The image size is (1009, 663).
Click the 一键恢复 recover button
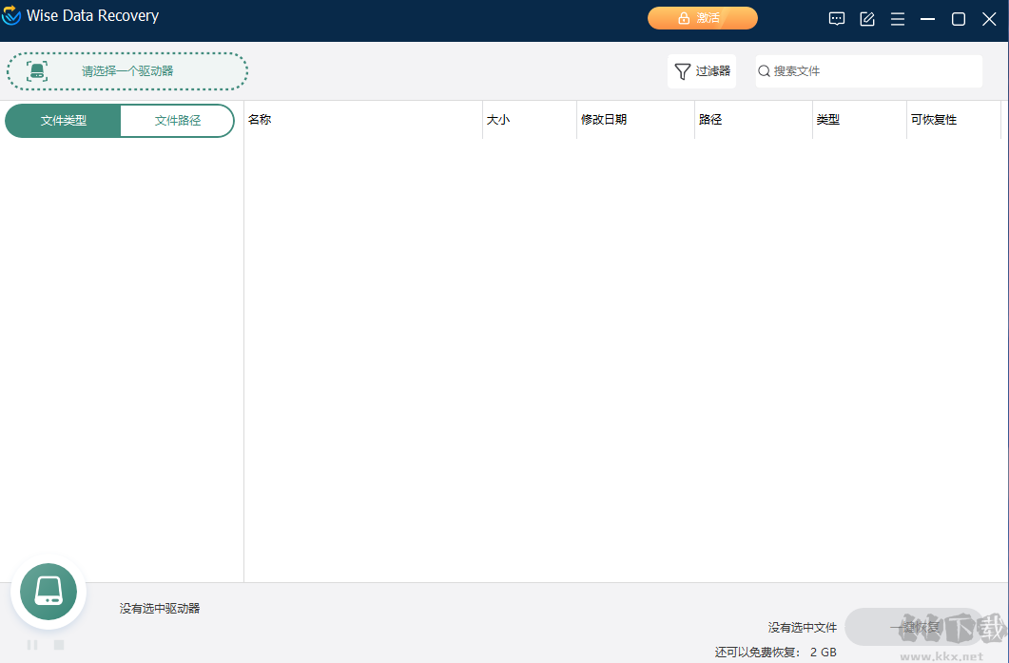[x=916, y=627]
